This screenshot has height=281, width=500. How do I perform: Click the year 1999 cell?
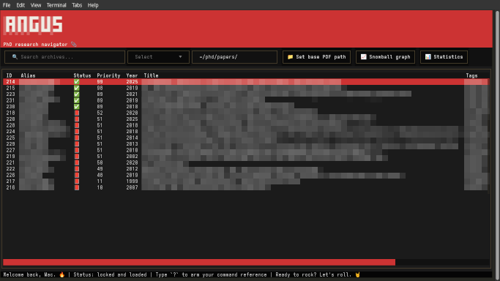[132, 181]
